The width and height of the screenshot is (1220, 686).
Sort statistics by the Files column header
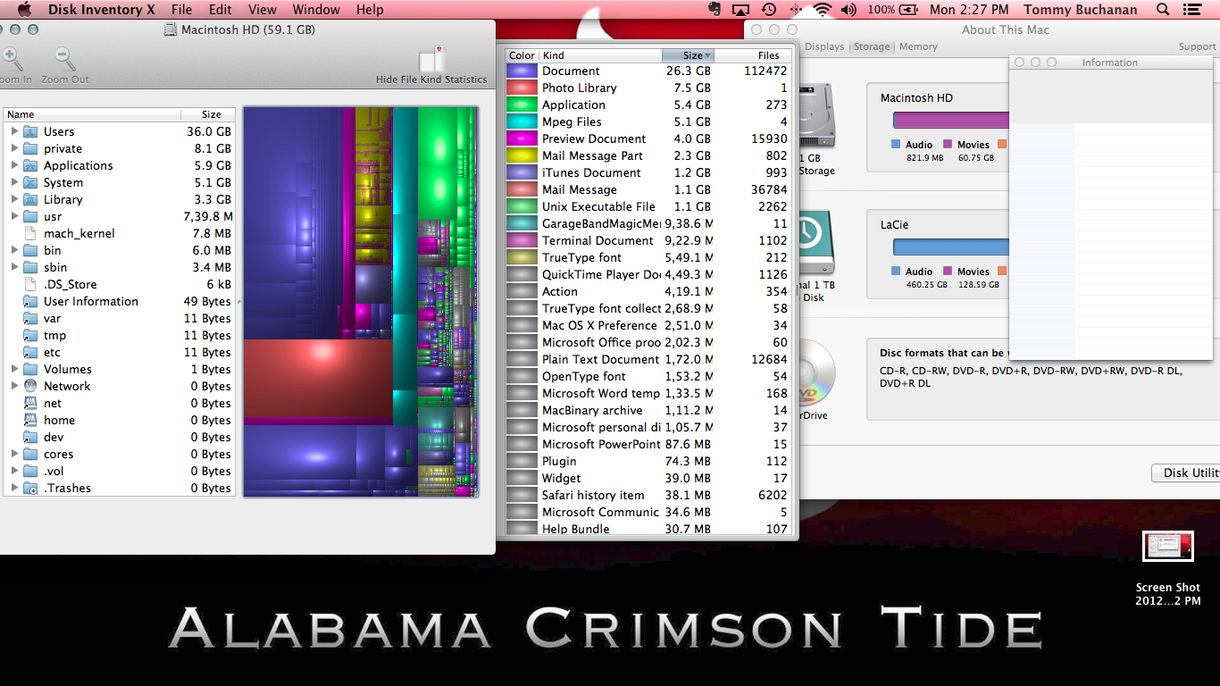[754, 55]
